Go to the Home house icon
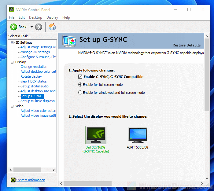Viewport: 214px width, 191px height. click(x=52, y=27)
